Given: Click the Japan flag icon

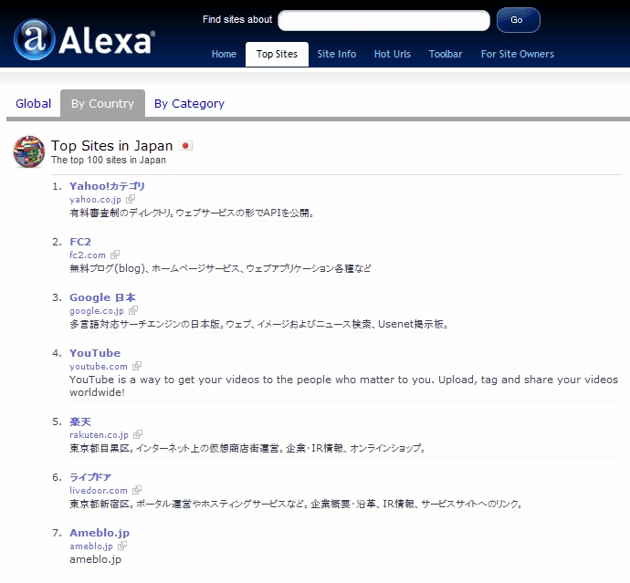Looking at the screenshot, I should (x=185, y=145).
